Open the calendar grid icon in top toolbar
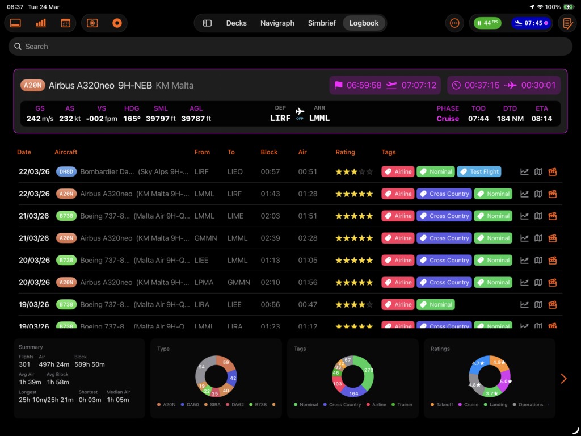Screen dimensions: 581x436 click(65, 23)
